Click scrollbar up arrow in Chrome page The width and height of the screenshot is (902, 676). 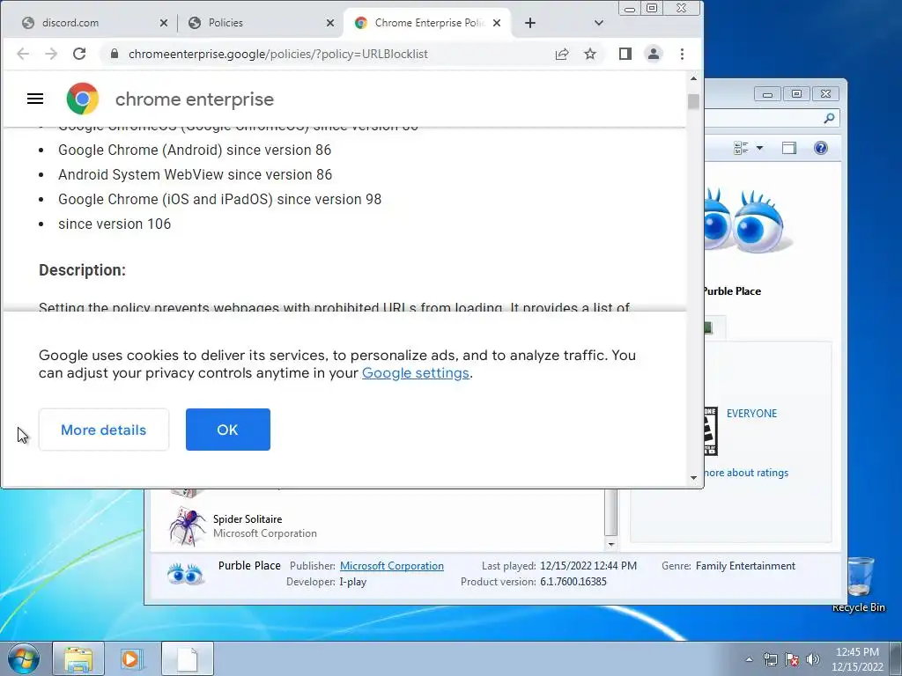(693, 78)
